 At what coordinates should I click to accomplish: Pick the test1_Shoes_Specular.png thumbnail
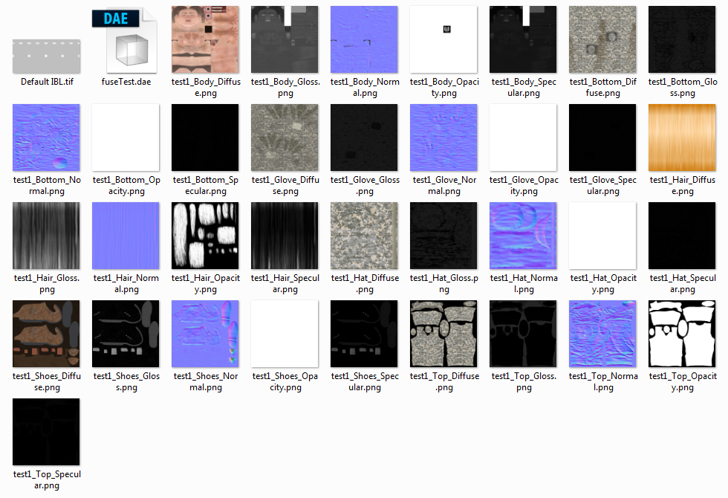tap(364, 334)
